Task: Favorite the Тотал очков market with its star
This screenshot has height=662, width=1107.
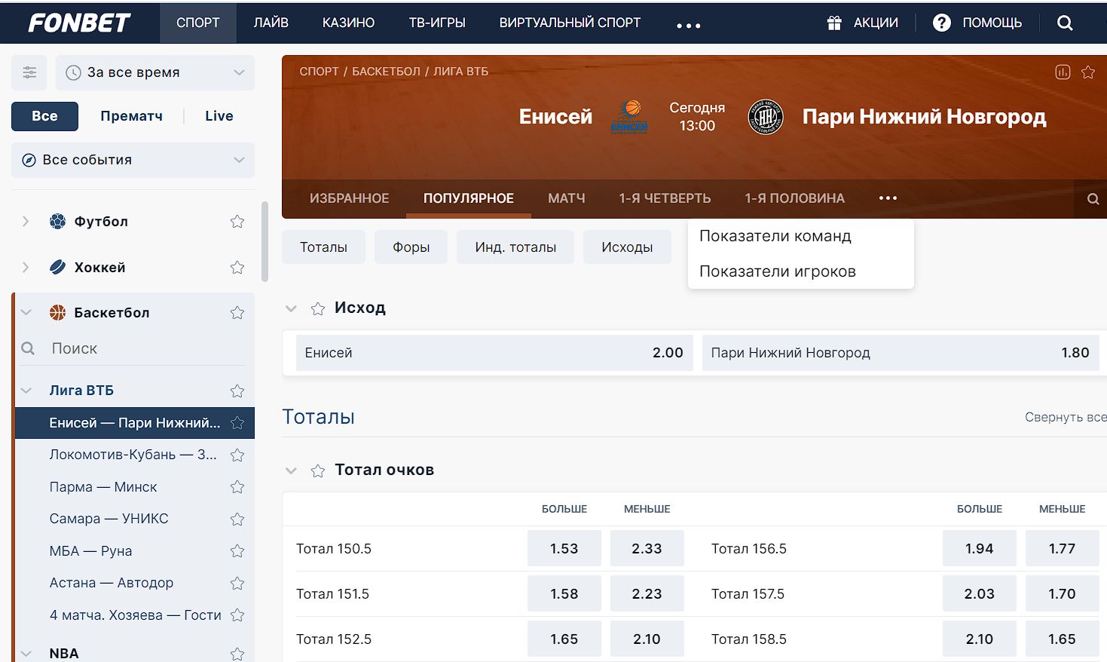Action: (318, 470)
